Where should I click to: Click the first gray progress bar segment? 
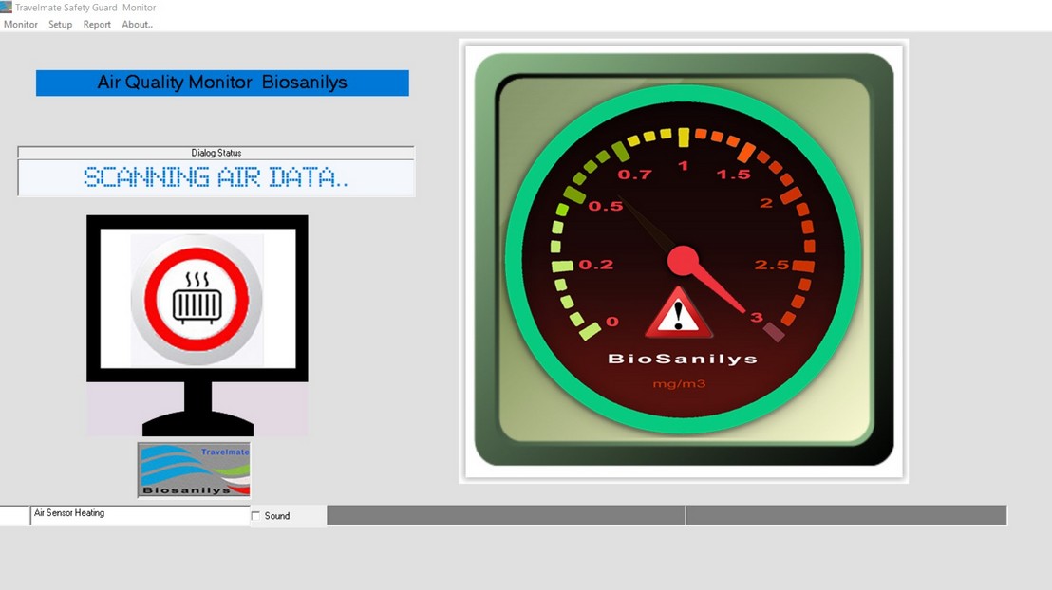tap(505, 515)
